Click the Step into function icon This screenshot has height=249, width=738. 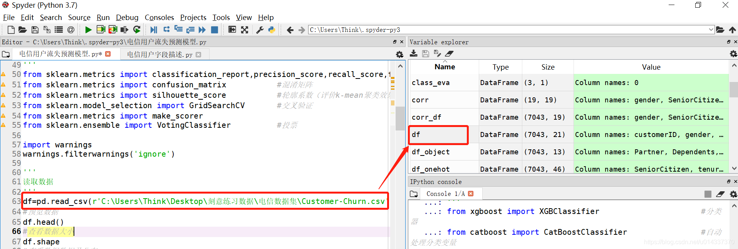pos(178,29)
